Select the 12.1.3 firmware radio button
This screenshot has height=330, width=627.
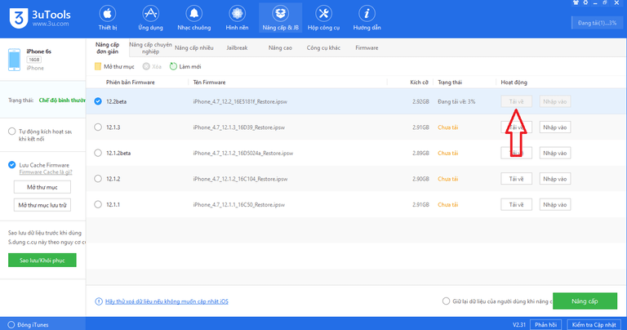98,127
